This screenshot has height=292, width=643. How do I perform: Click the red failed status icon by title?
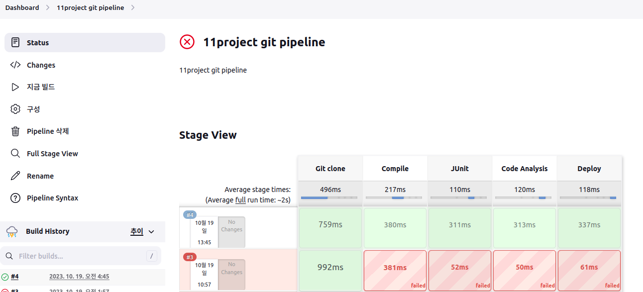(187, 42)
